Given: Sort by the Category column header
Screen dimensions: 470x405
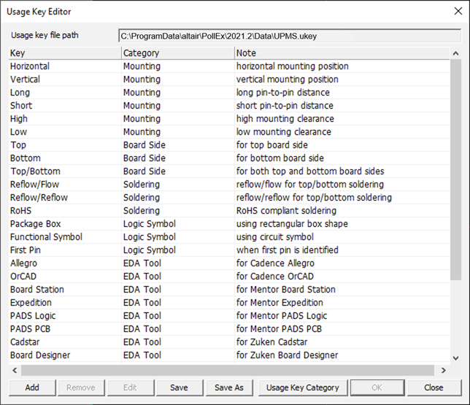Looking at the screenshot, I should coord(177,53).
